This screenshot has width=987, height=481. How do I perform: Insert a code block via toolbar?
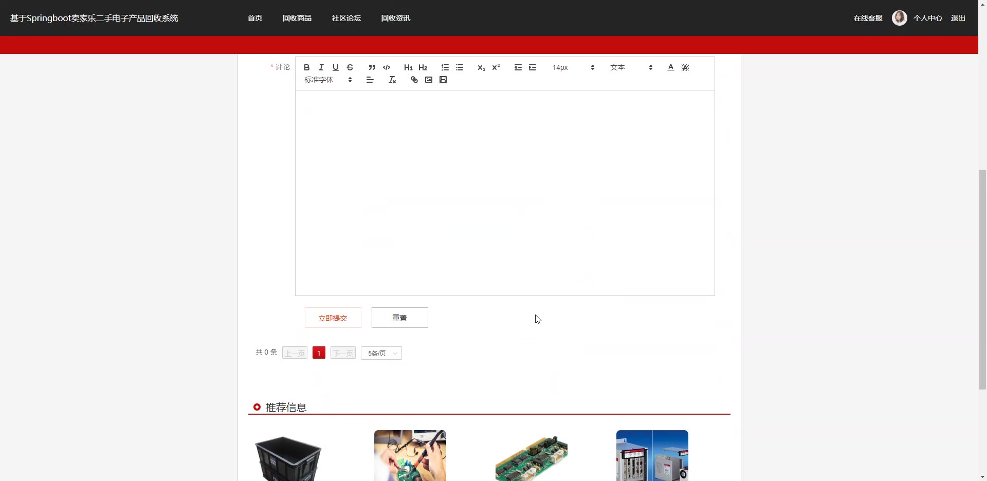387,67
